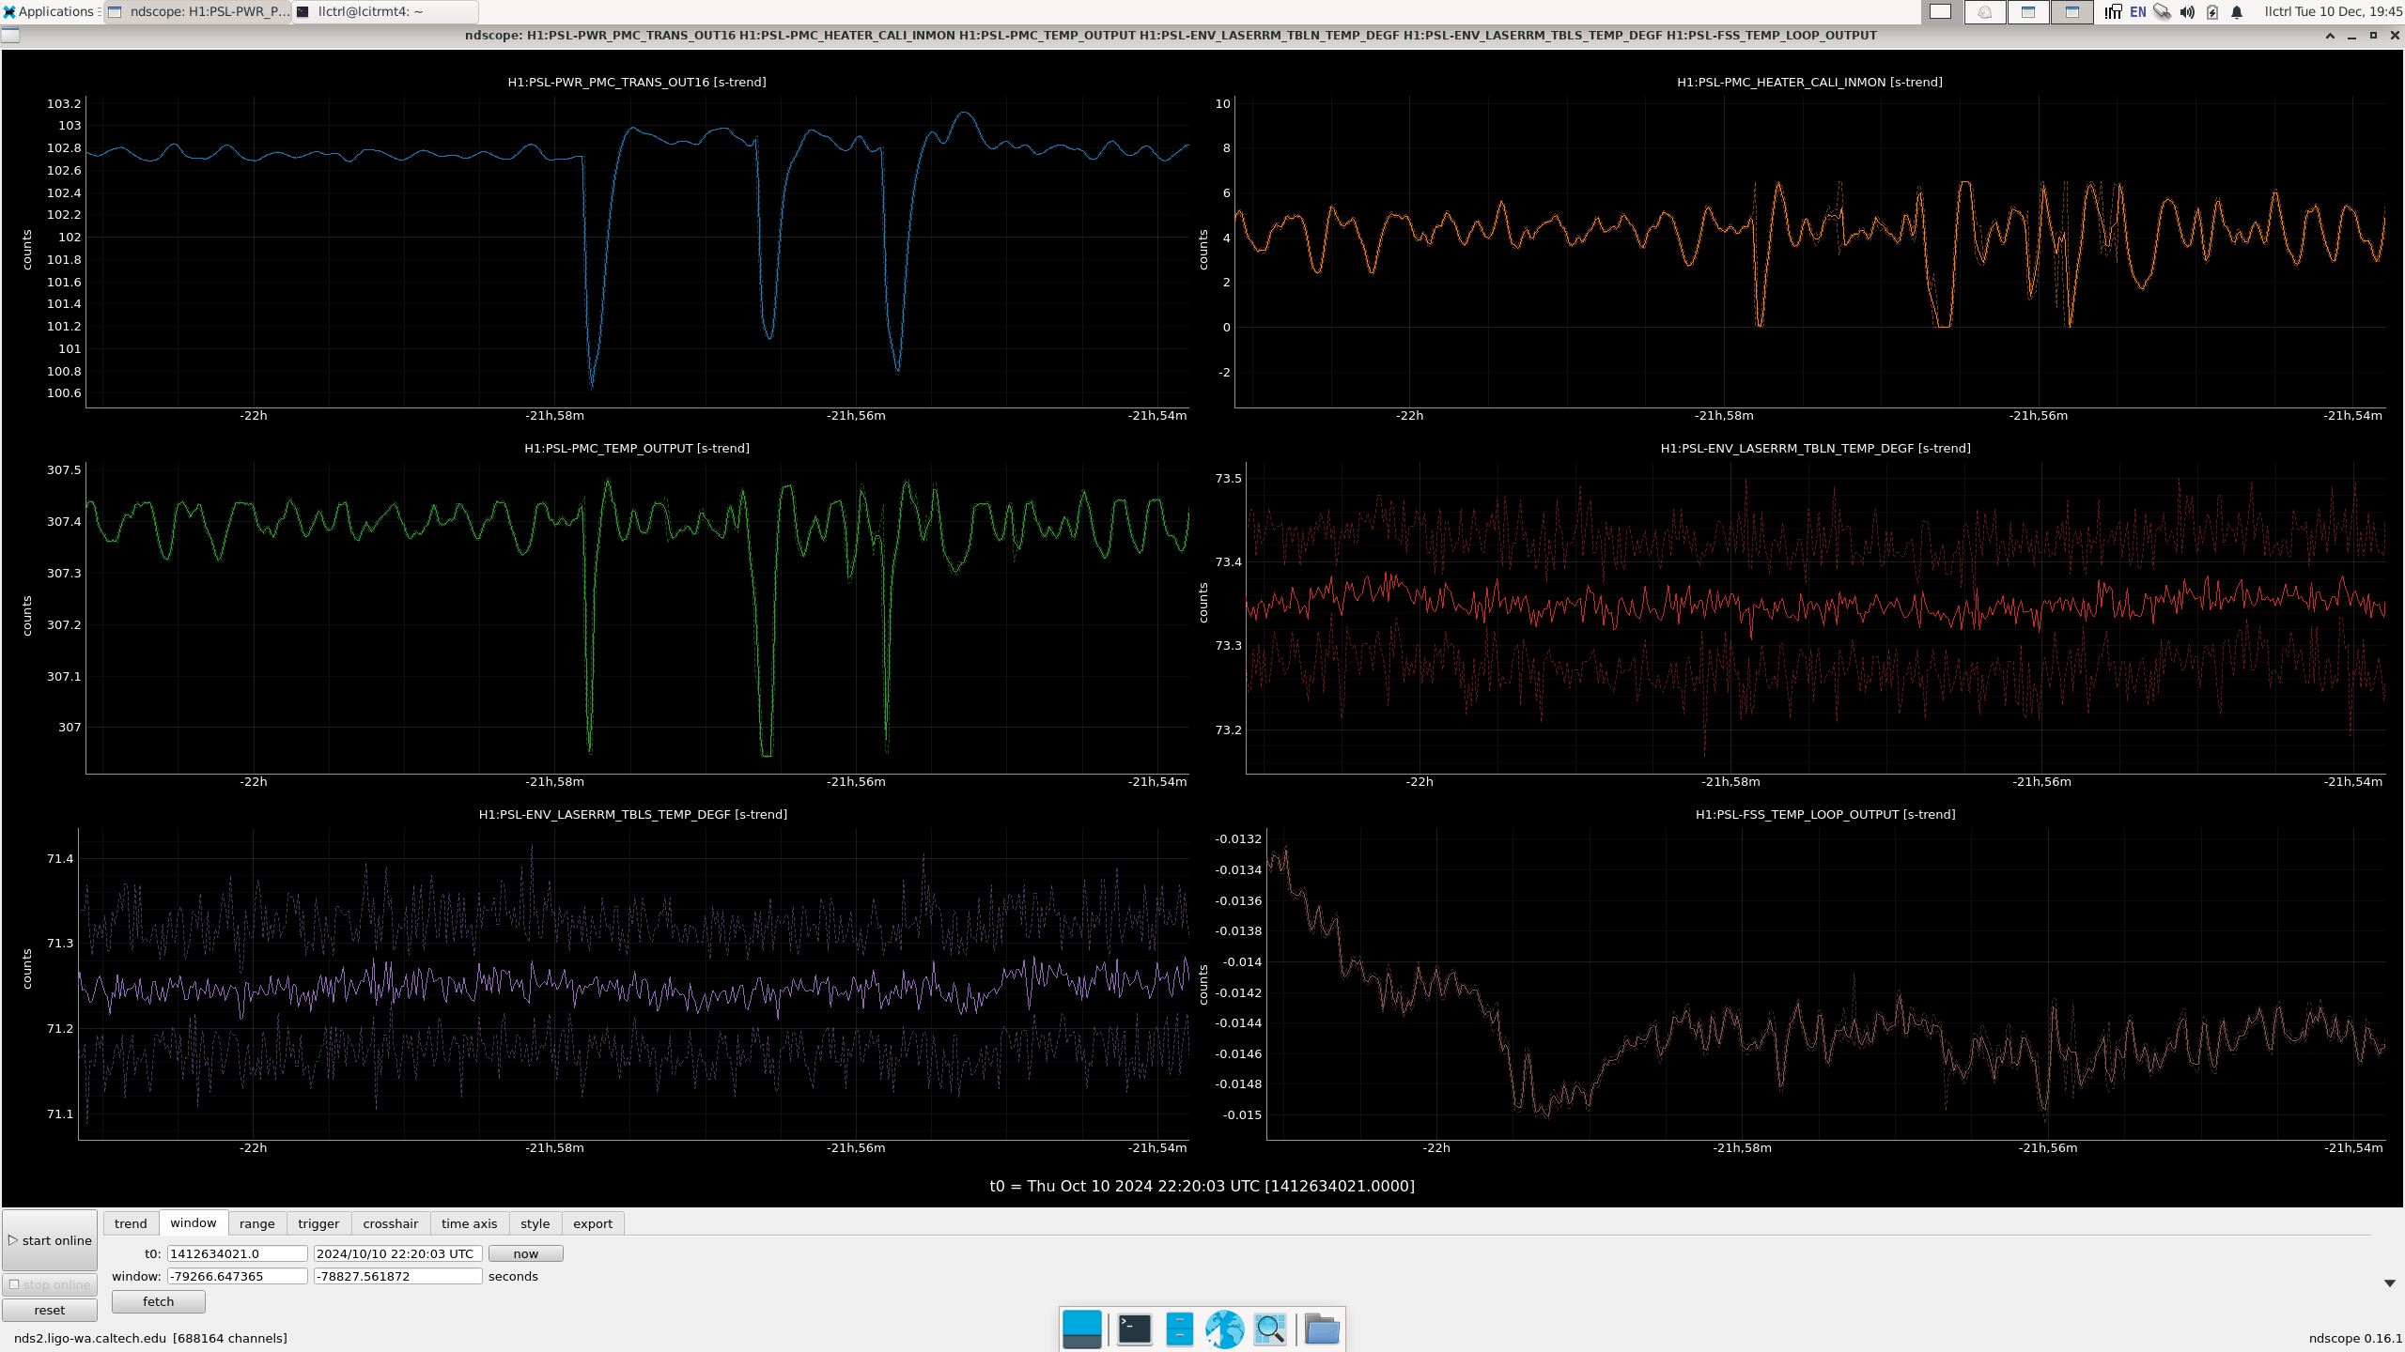Open the style tab
The image size is (2405, 1352).
(535, 1223)
